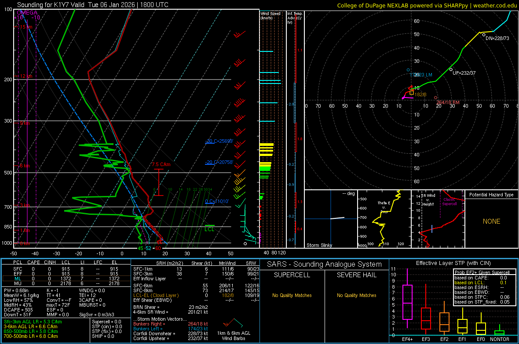Click the yellow 'NONE' hazard type text

(491, 221)
